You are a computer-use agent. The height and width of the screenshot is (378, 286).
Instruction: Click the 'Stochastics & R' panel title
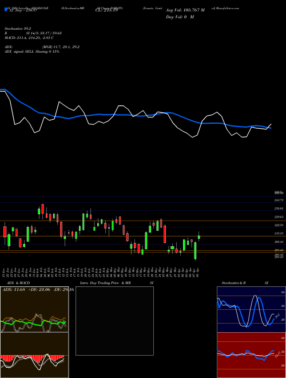tap(233, 283)
